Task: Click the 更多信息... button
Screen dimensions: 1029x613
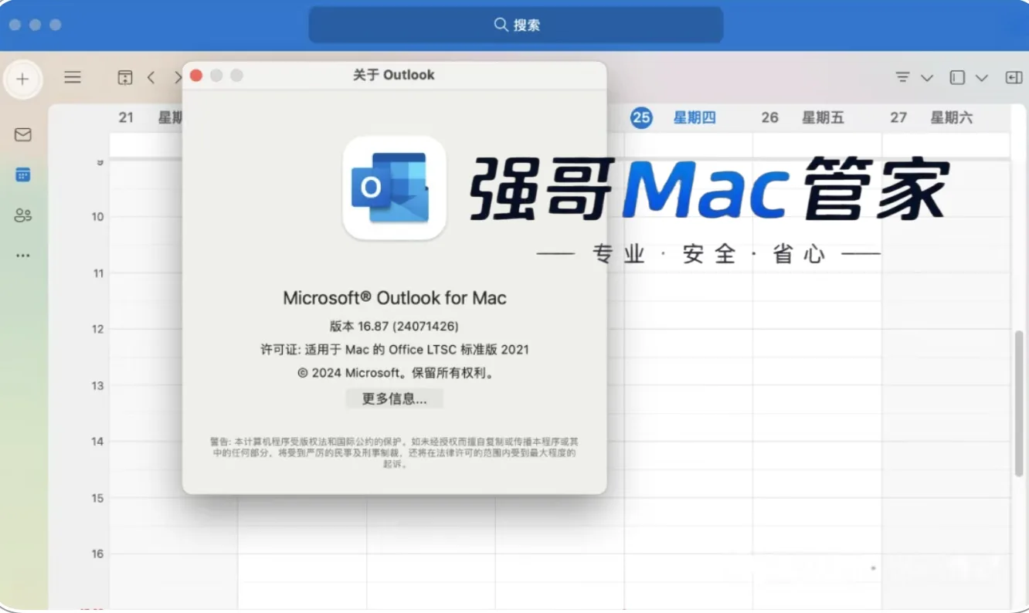Action: [x=394, y=398]
